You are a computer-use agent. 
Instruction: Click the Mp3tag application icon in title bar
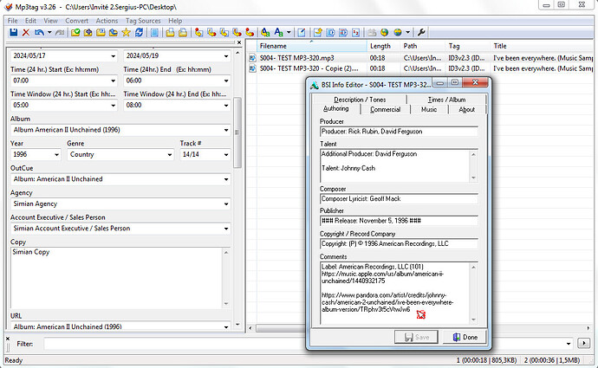pos(8,7)
